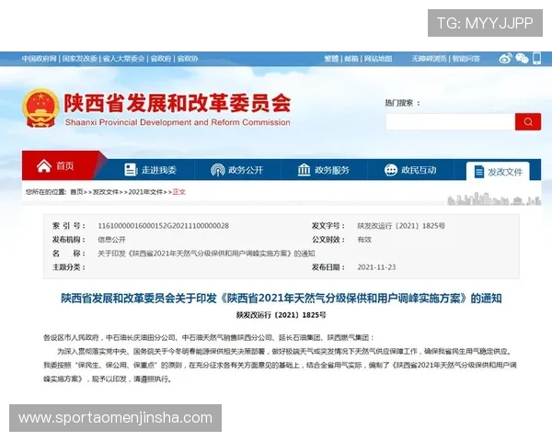Follow the 省政府 top link

[161, 59]
